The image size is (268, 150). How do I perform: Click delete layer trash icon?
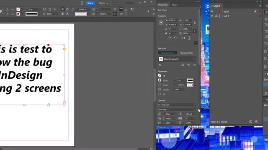point(256,122)
